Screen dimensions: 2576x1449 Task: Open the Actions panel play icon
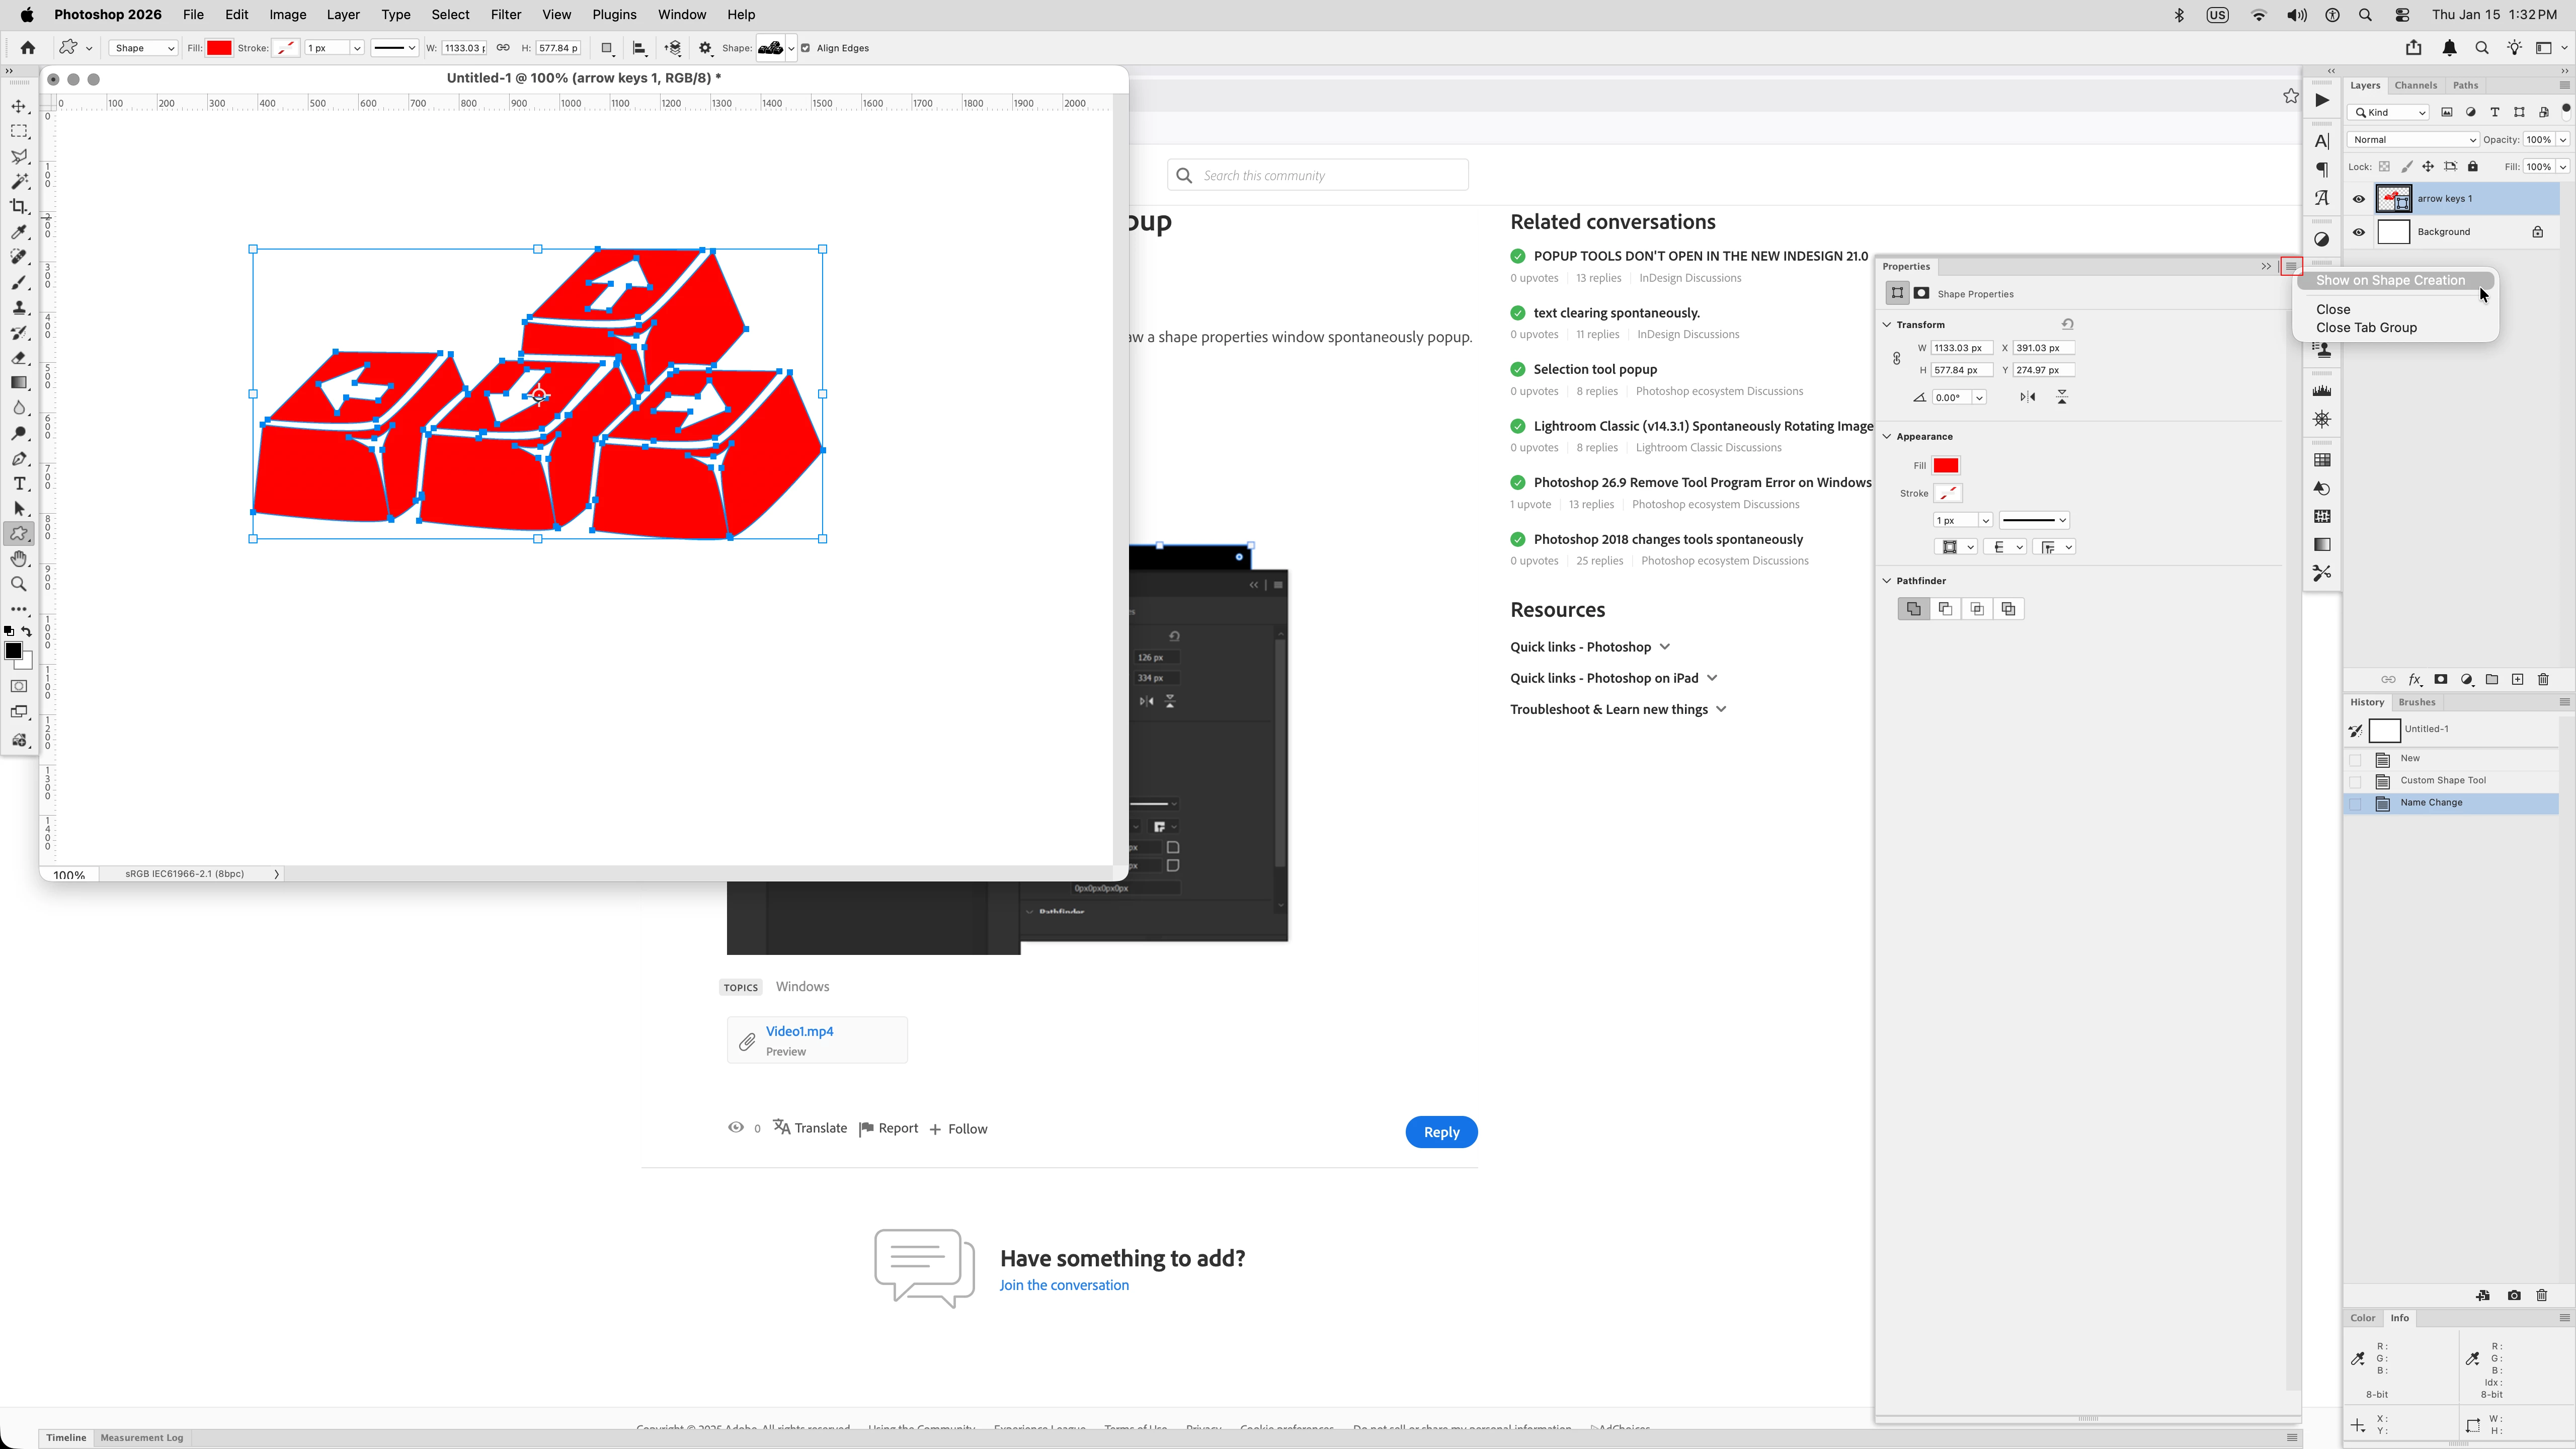coord(2322,100)
